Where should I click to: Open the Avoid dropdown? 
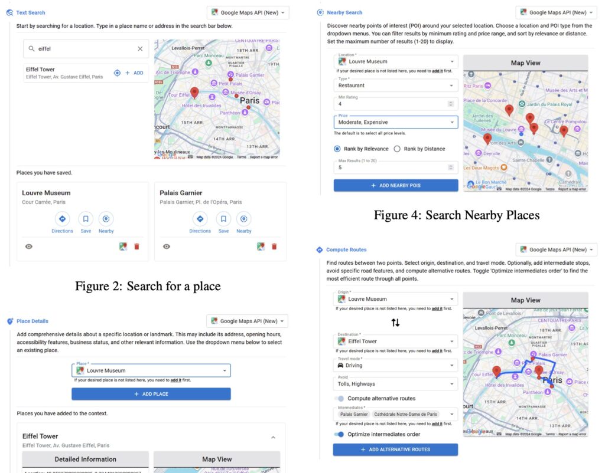click(395, 384)
